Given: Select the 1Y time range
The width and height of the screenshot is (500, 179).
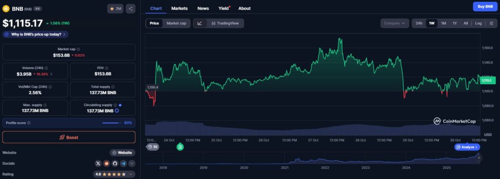Looking at the screenshot, I should (x=455, y=23).
